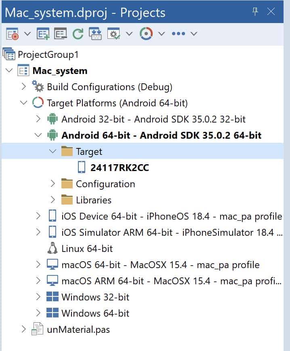
Task: Expand Android 32-bit platform node
Action: click(x=38, y=119)
